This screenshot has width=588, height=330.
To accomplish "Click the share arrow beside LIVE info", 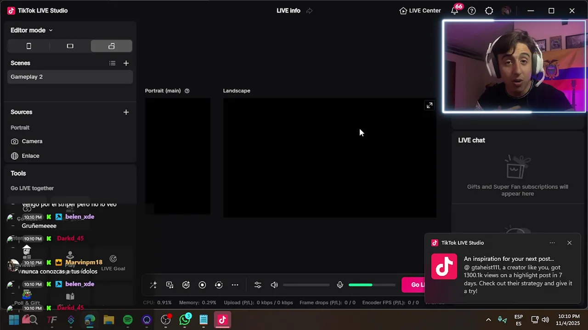I will coord(309,11).
